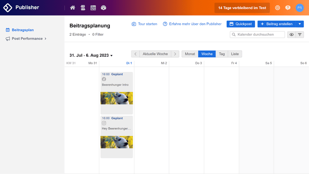
Task: Click the So 6 day header
Action: click(303, 63)
